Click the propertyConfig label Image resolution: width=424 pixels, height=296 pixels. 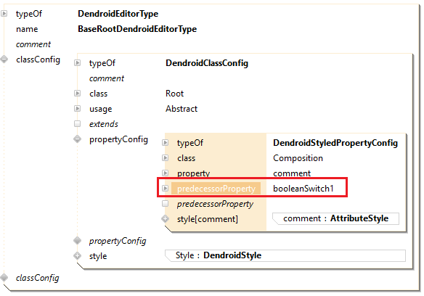[118, 139]
